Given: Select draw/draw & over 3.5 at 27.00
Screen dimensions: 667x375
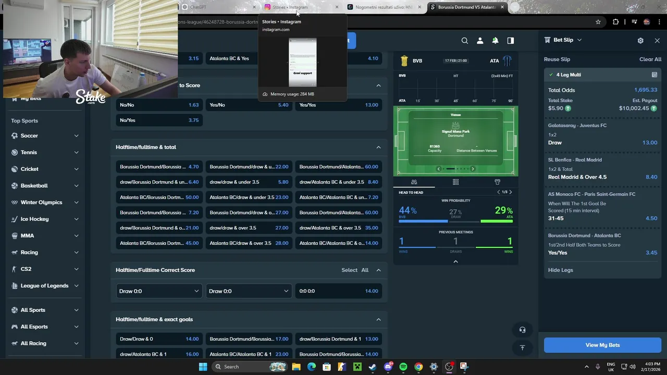Looking at the screenshot, I should click(249, 228).
